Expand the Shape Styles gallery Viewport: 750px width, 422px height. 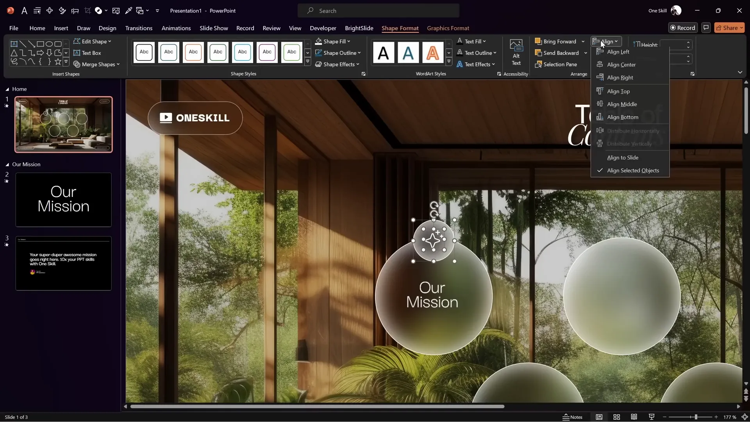[x=308, y=62]
